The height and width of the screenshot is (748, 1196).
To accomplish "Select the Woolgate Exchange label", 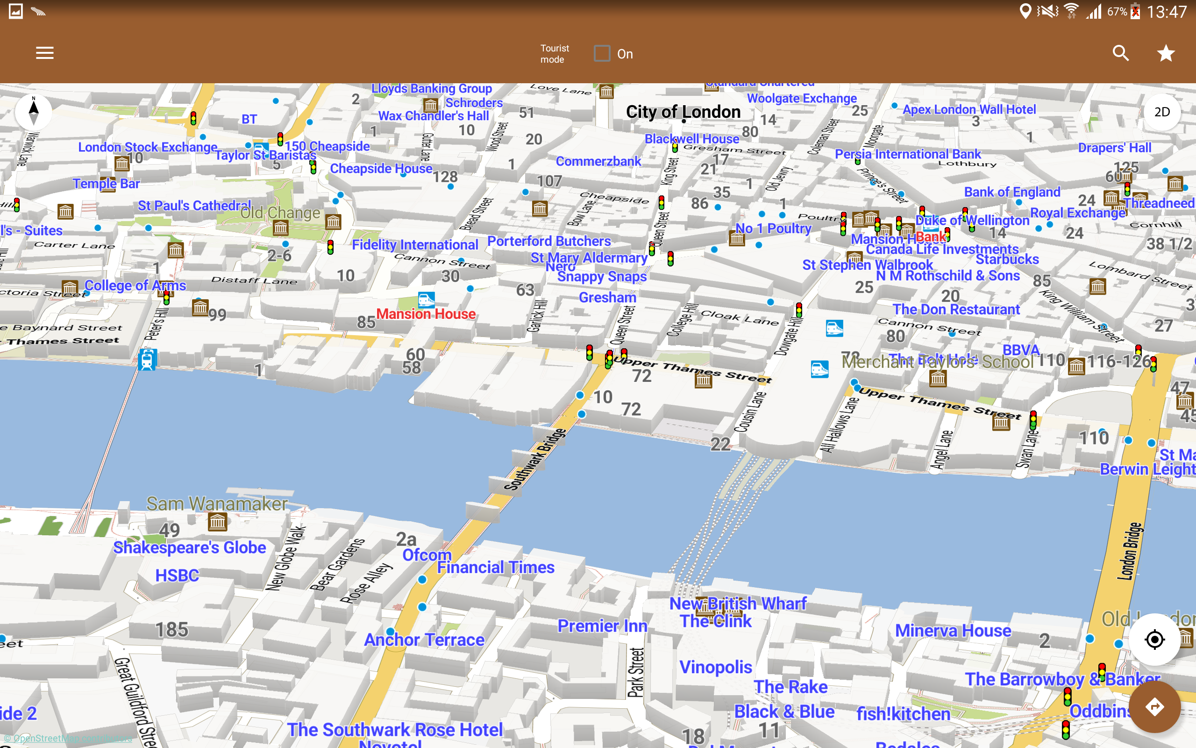I will (x=801, y=98).
